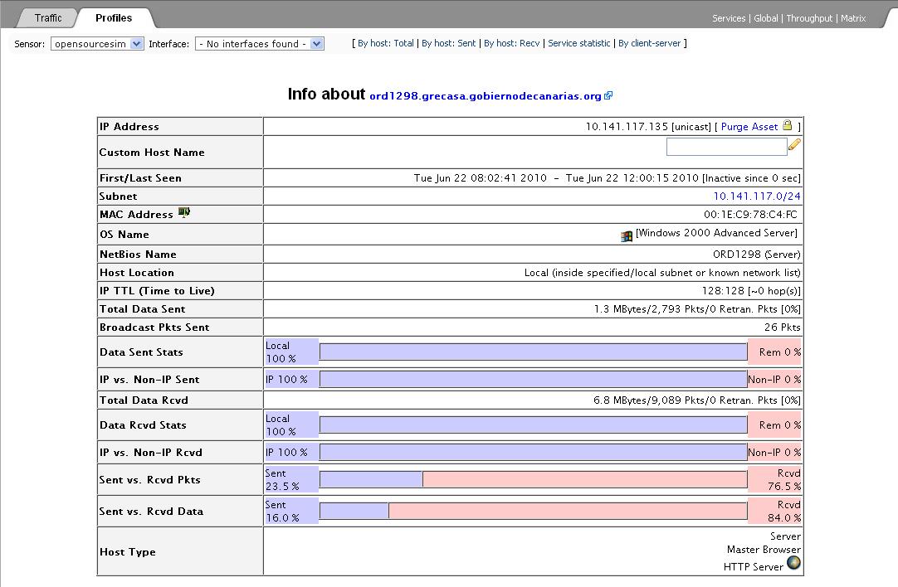Screen dimensions: 898x587
Task: Click the padlock icon beside Purge Asset
Action: click(788, 126)
